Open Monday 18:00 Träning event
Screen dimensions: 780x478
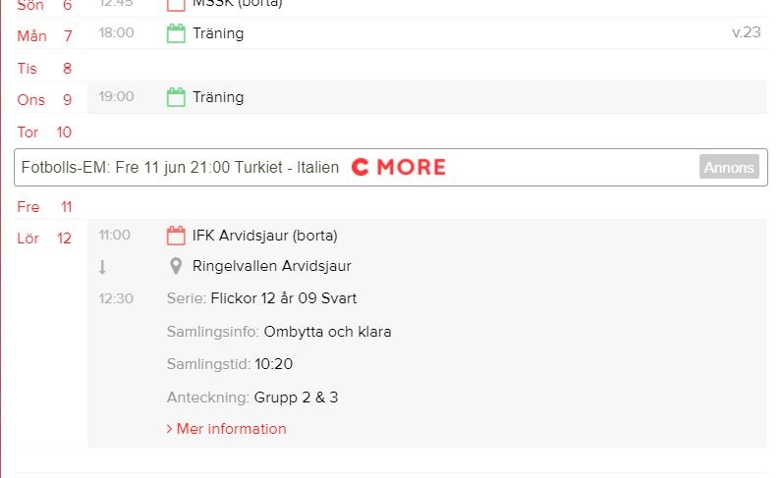(x=218, y=33)
